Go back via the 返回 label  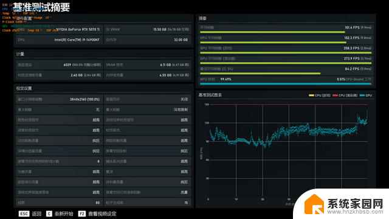pyautogui.click(x=36, y=214)
